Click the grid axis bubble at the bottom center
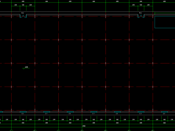The image size is (175, 131). 82,131
